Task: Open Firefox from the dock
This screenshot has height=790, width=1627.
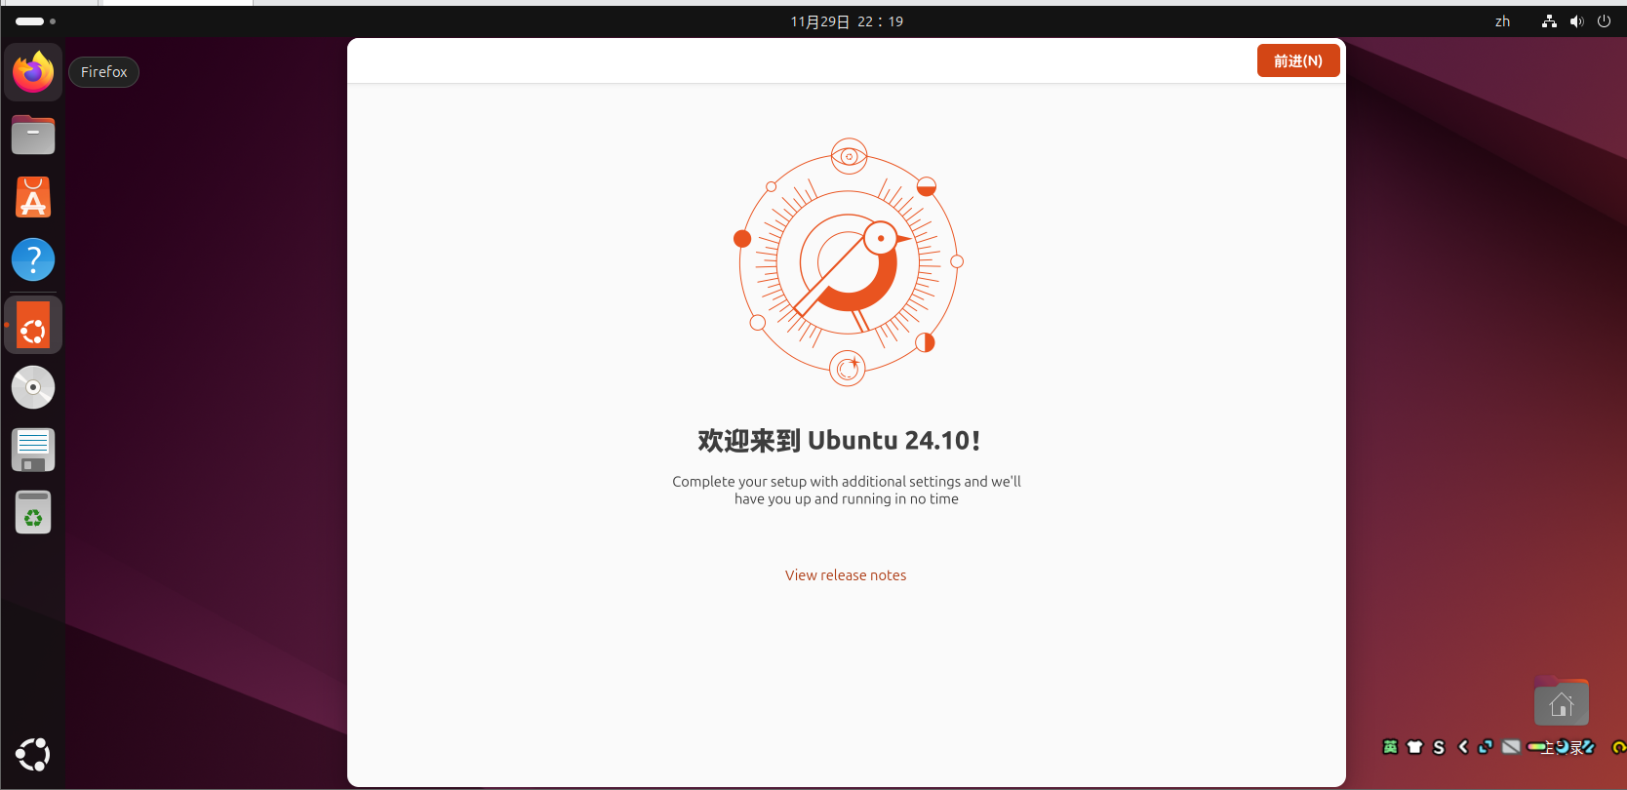Action: click(33, 72)
